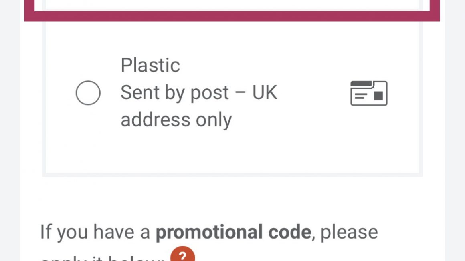Click the word "post" in delivery description
The height and width of the screenshot is (261, 465).
(209, 94)
